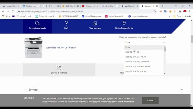
Task: Go forward in browser history
Action: [8, 12]
